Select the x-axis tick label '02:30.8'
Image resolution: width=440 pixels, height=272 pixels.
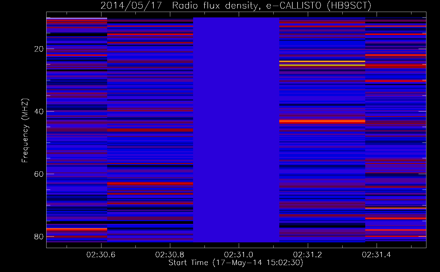pos(170,255)
